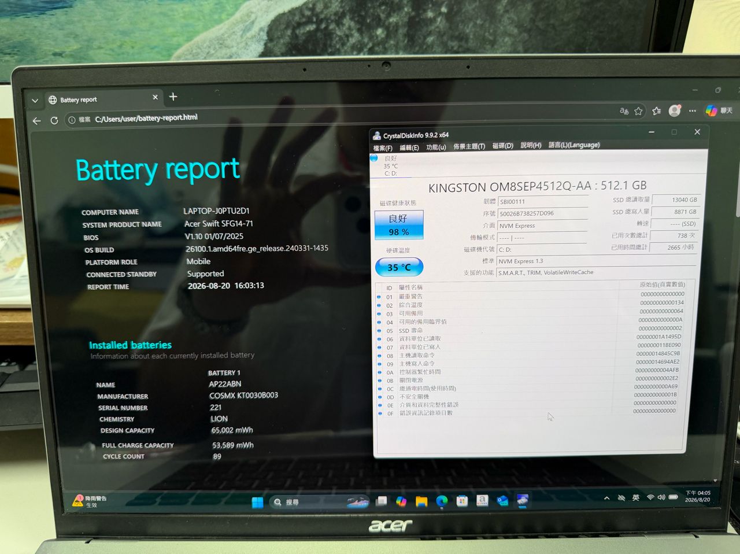This screenshot has height=554, width=740.
Task: Open the Edge tab actions menu chevron
Action: pos(35,101)
